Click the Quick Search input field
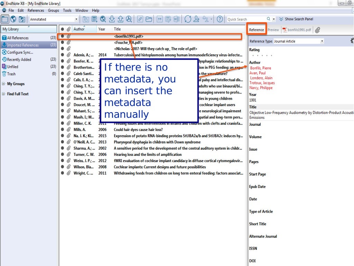354x266 pixels. [x=246, y=19]
